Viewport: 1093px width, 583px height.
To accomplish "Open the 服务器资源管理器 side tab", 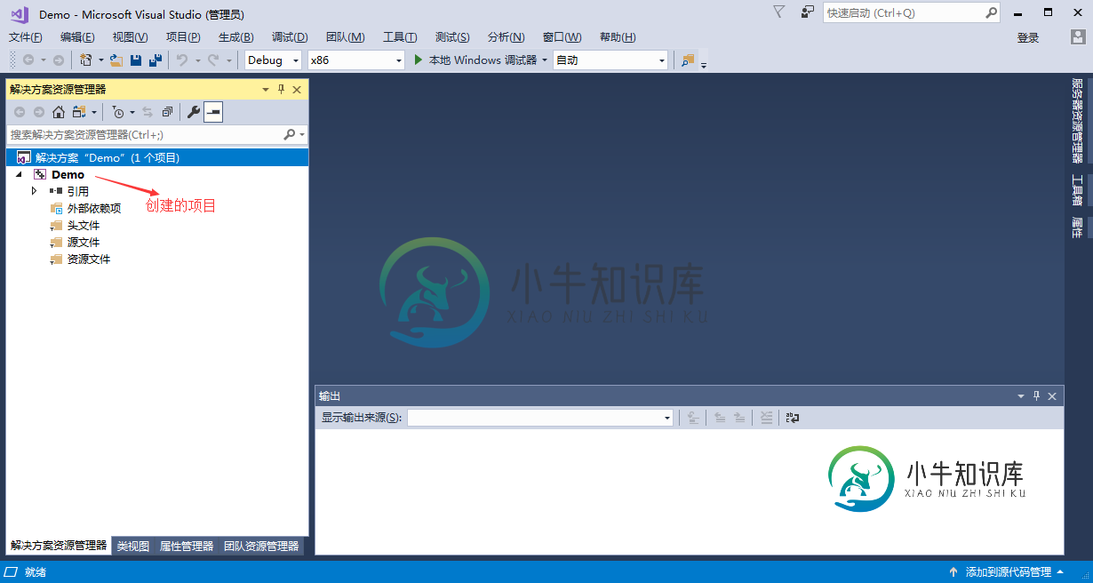I will click(x=1077, y=121).
